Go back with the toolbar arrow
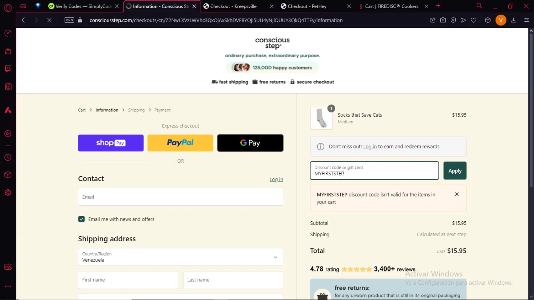The image size is (534, 300). [x=23, y=20]
